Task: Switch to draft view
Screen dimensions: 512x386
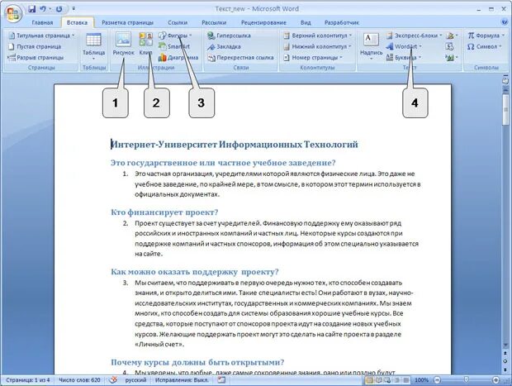Action: (405, 380)
